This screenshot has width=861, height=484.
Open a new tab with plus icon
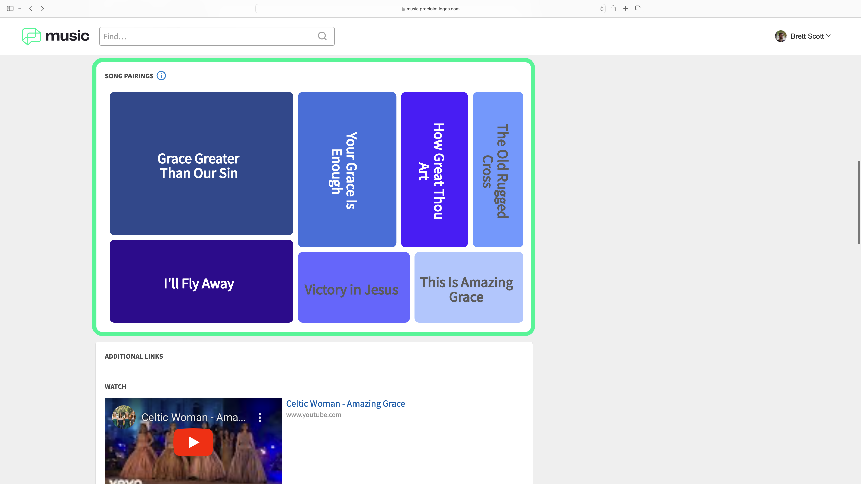[626, 9]
